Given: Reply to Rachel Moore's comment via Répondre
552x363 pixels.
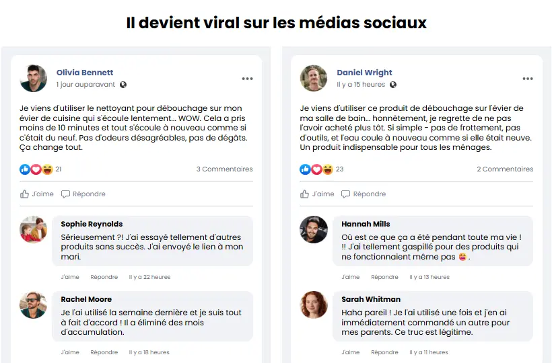Looking at the screenshot, I should [104, 352].
